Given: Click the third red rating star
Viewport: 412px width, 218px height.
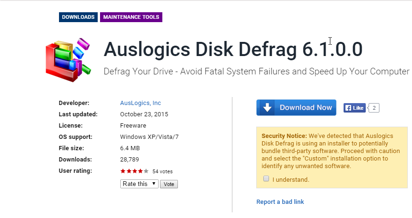Looking at the screenshot, I should (135, 171).
